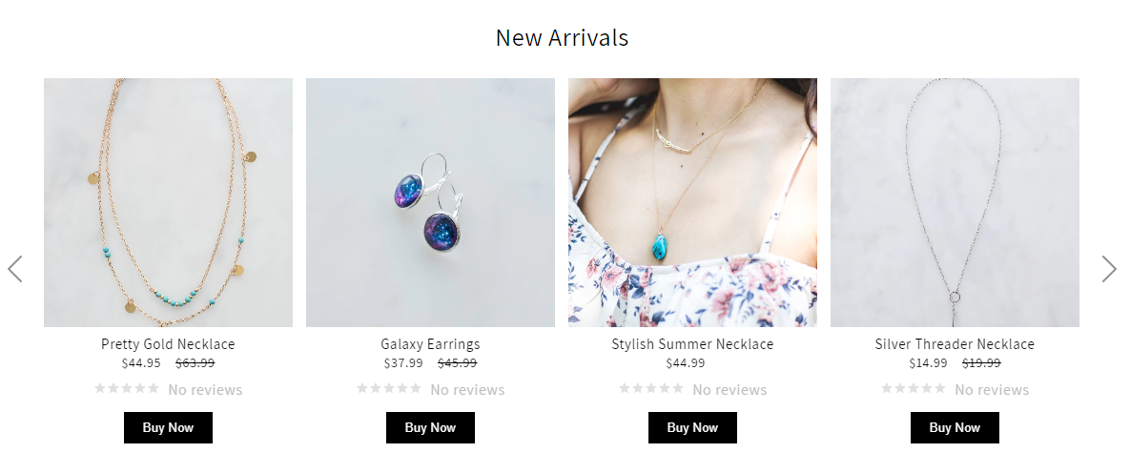View the Silver Threader Necklace photo
Viewport: 1130px width, 453px height.
click(955, 202)
